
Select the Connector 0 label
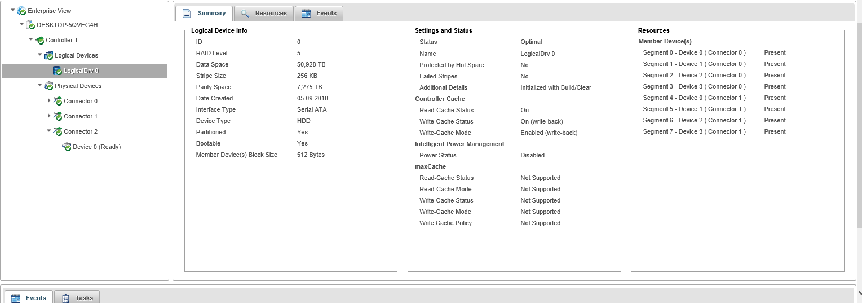81,101
